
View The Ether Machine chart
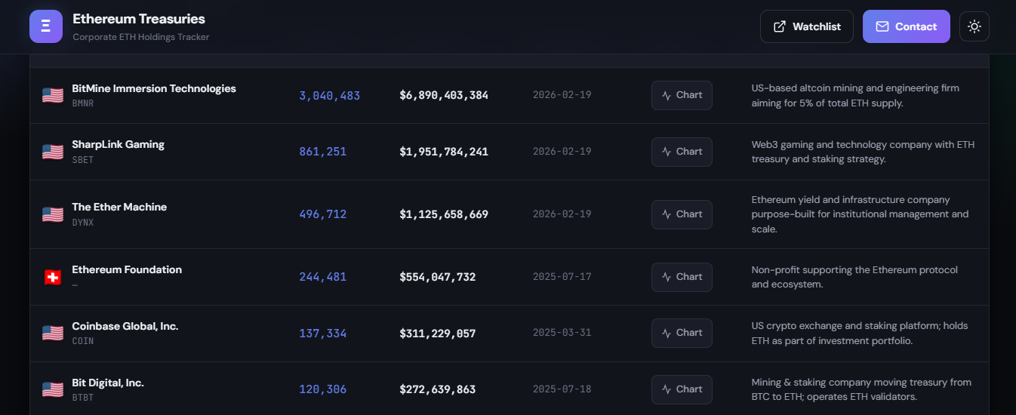(x=682, y=214)
